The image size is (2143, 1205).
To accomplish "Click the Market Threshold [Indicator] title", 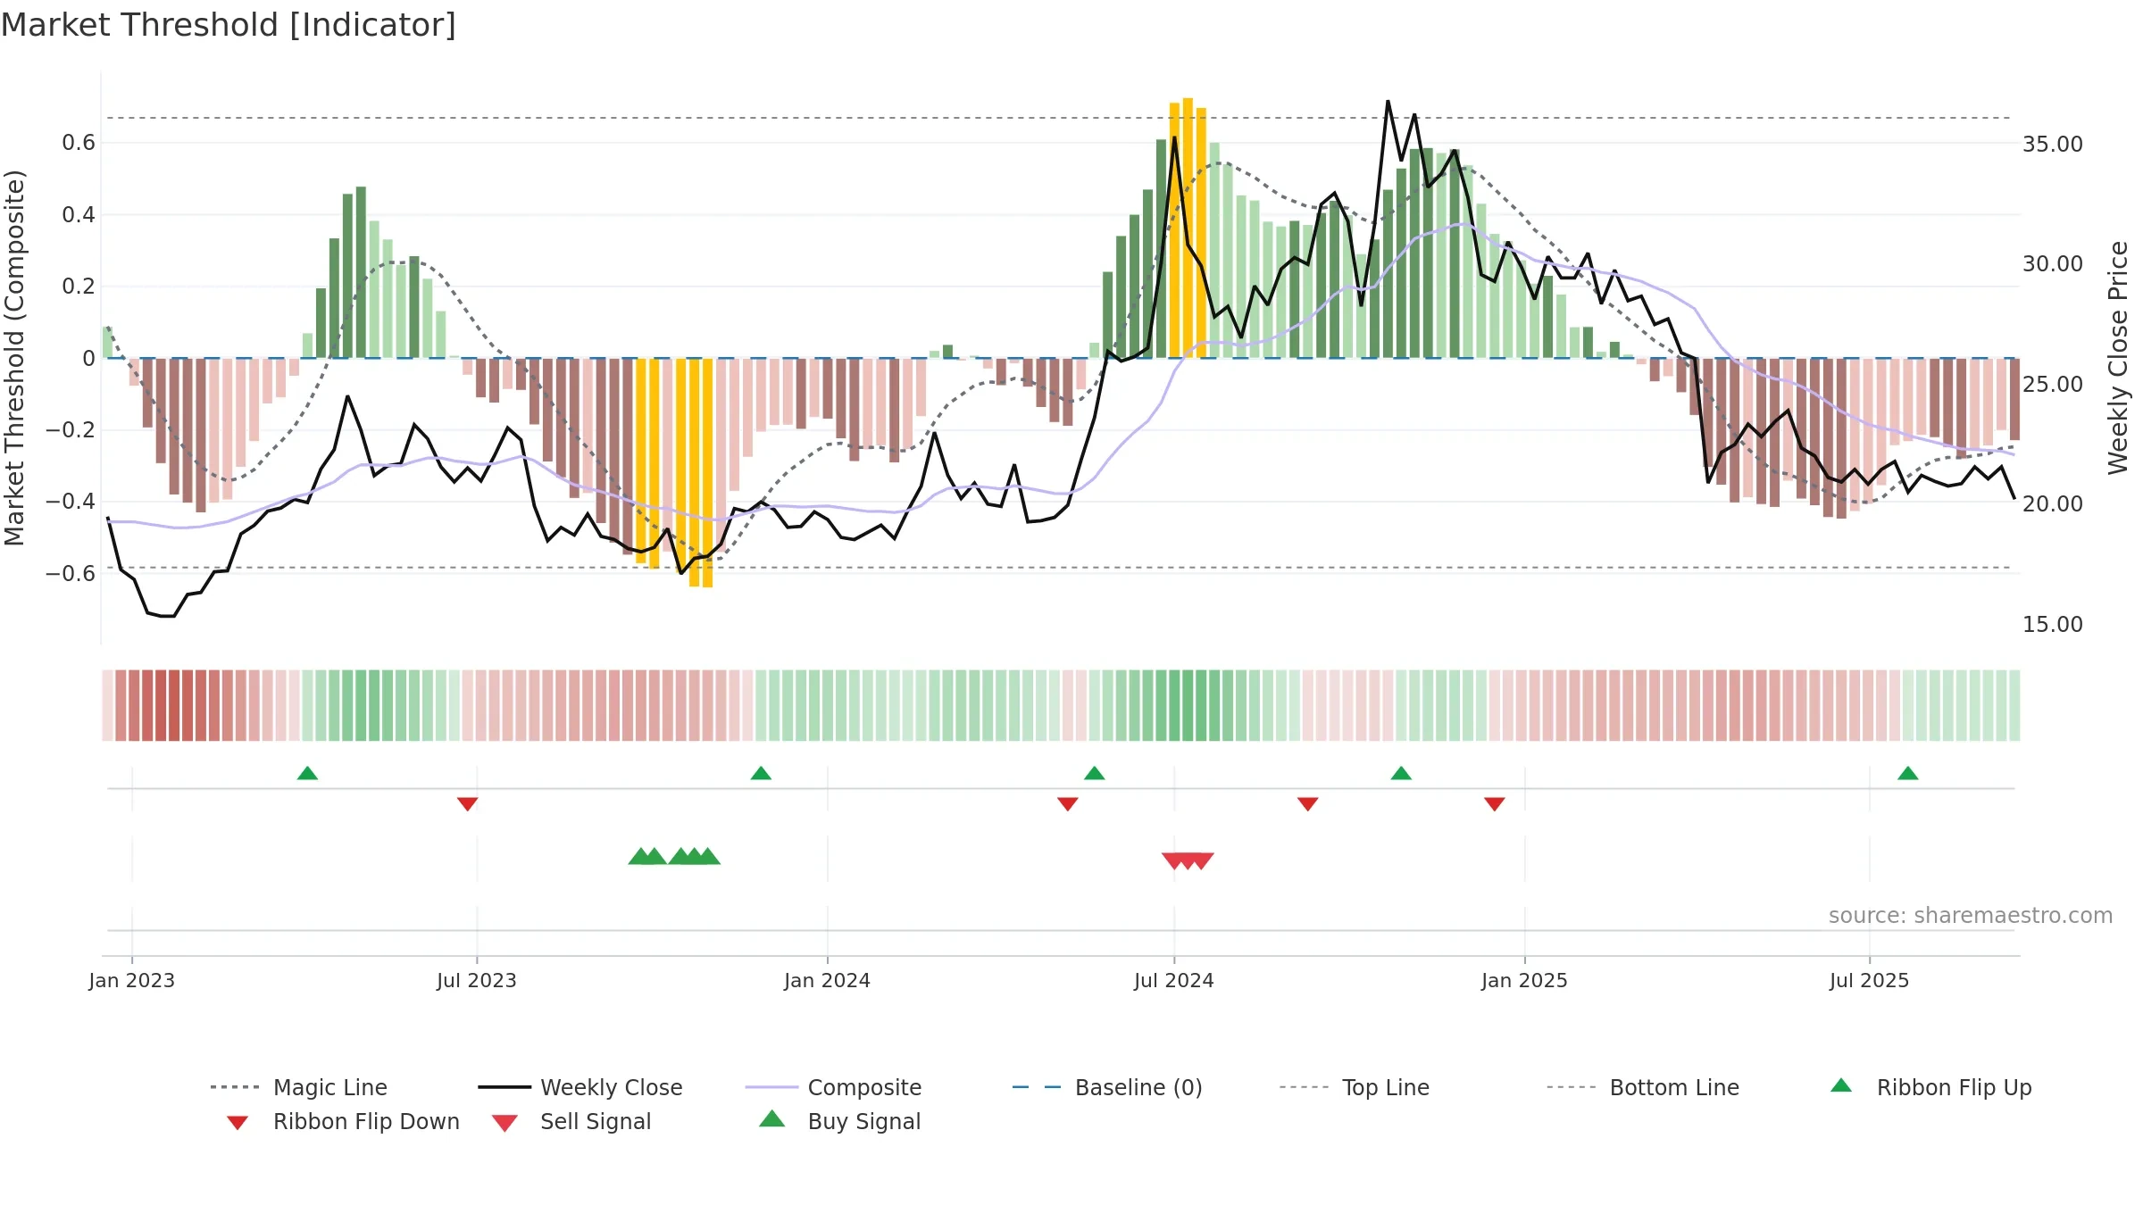I will (x=229, y=25).
